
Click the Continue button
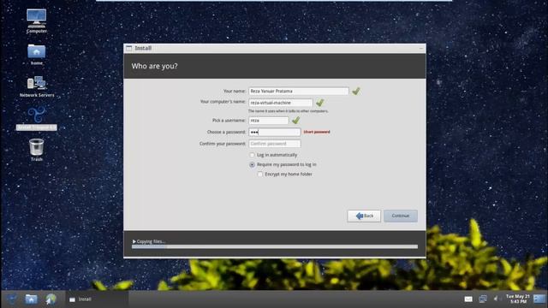click(401, 216)
